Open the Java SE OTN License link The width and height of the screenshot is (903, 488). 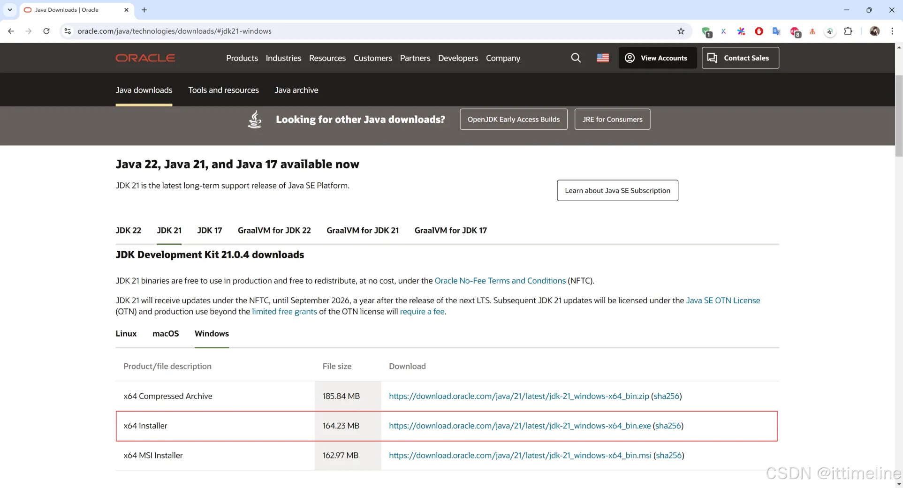click(x=723, y=300)
